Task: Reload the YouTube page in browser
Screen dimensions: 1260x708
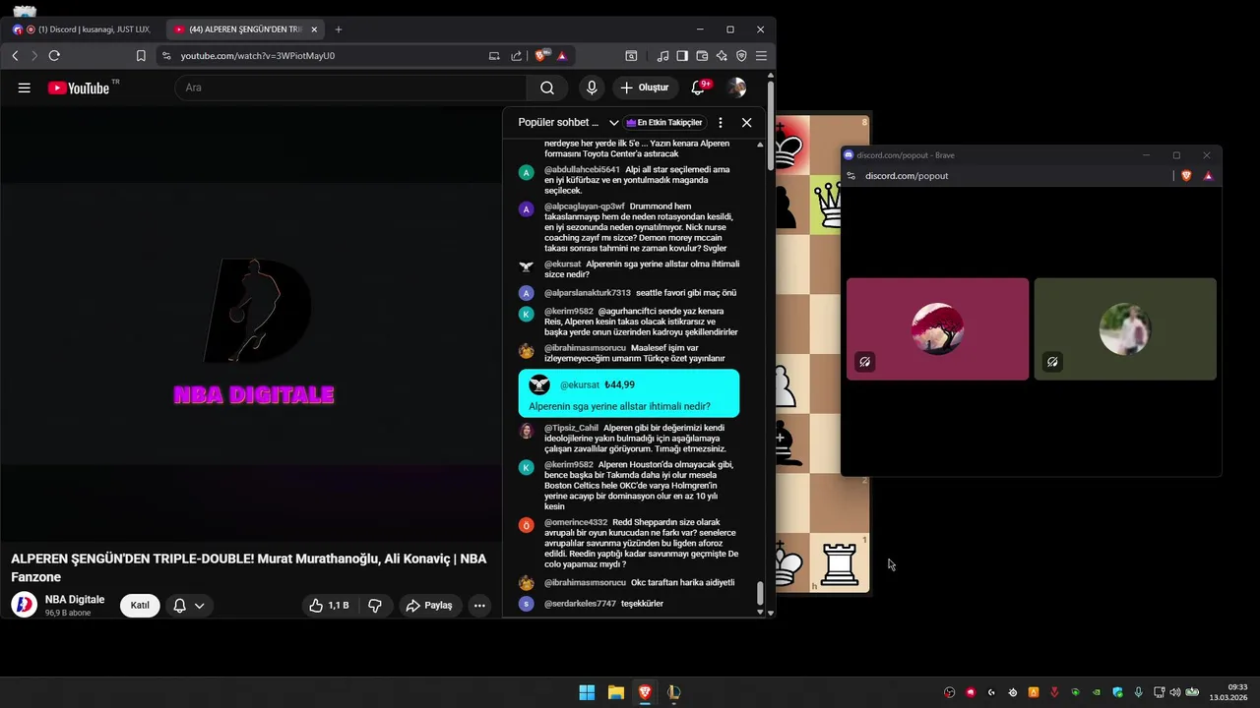Action: tap(54, 56)
